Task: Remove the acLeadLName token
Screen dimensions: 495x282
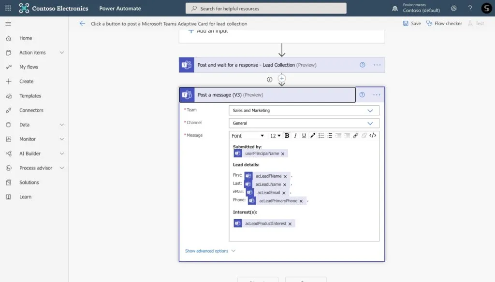Action: (x=284, y=185)
